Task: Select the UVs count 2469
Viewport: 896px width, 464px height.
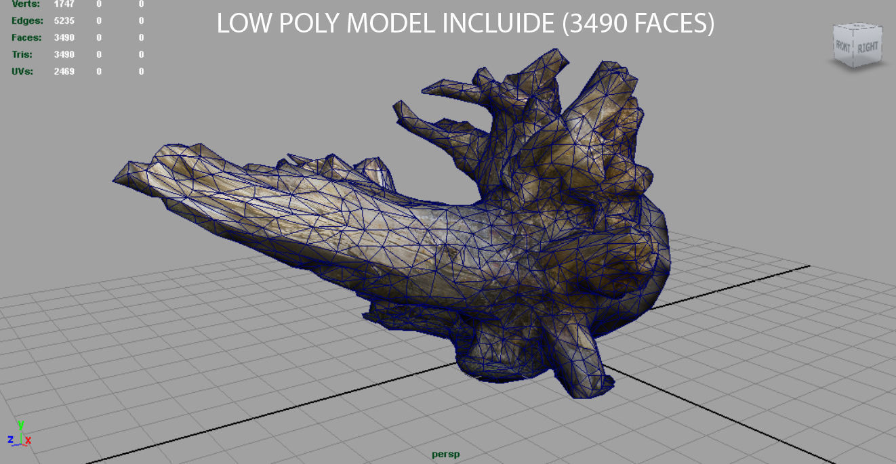Action: pos(64,72)
